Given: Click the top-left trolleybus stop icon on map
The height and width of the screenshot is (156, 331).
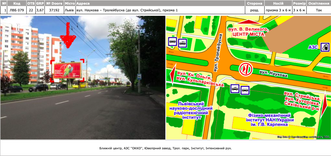Looking at the screenshot, I should click(183, 43).
